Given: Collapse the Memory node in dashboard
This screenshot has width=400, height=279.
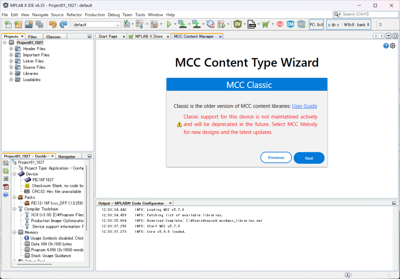Looking at the screenshot, I should [x=14, y=232].
